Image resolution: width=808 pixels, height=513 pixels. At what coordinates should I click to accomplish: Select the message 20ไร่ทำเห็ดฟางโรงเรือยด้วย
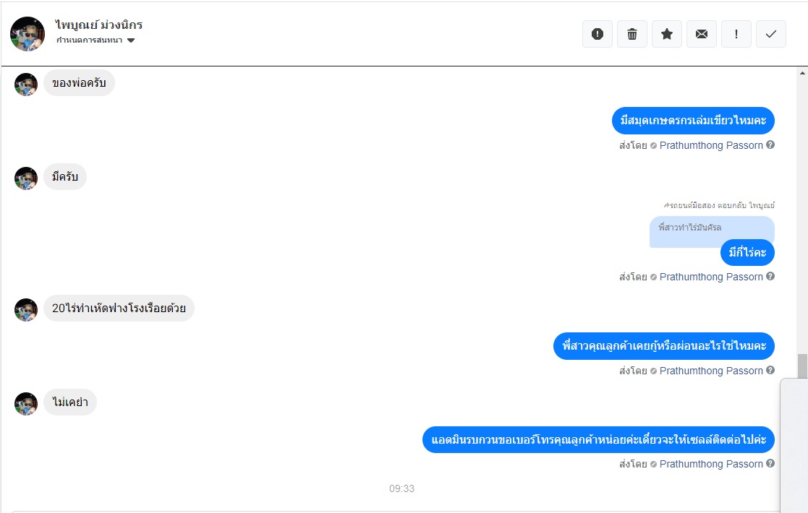(119, 309)
